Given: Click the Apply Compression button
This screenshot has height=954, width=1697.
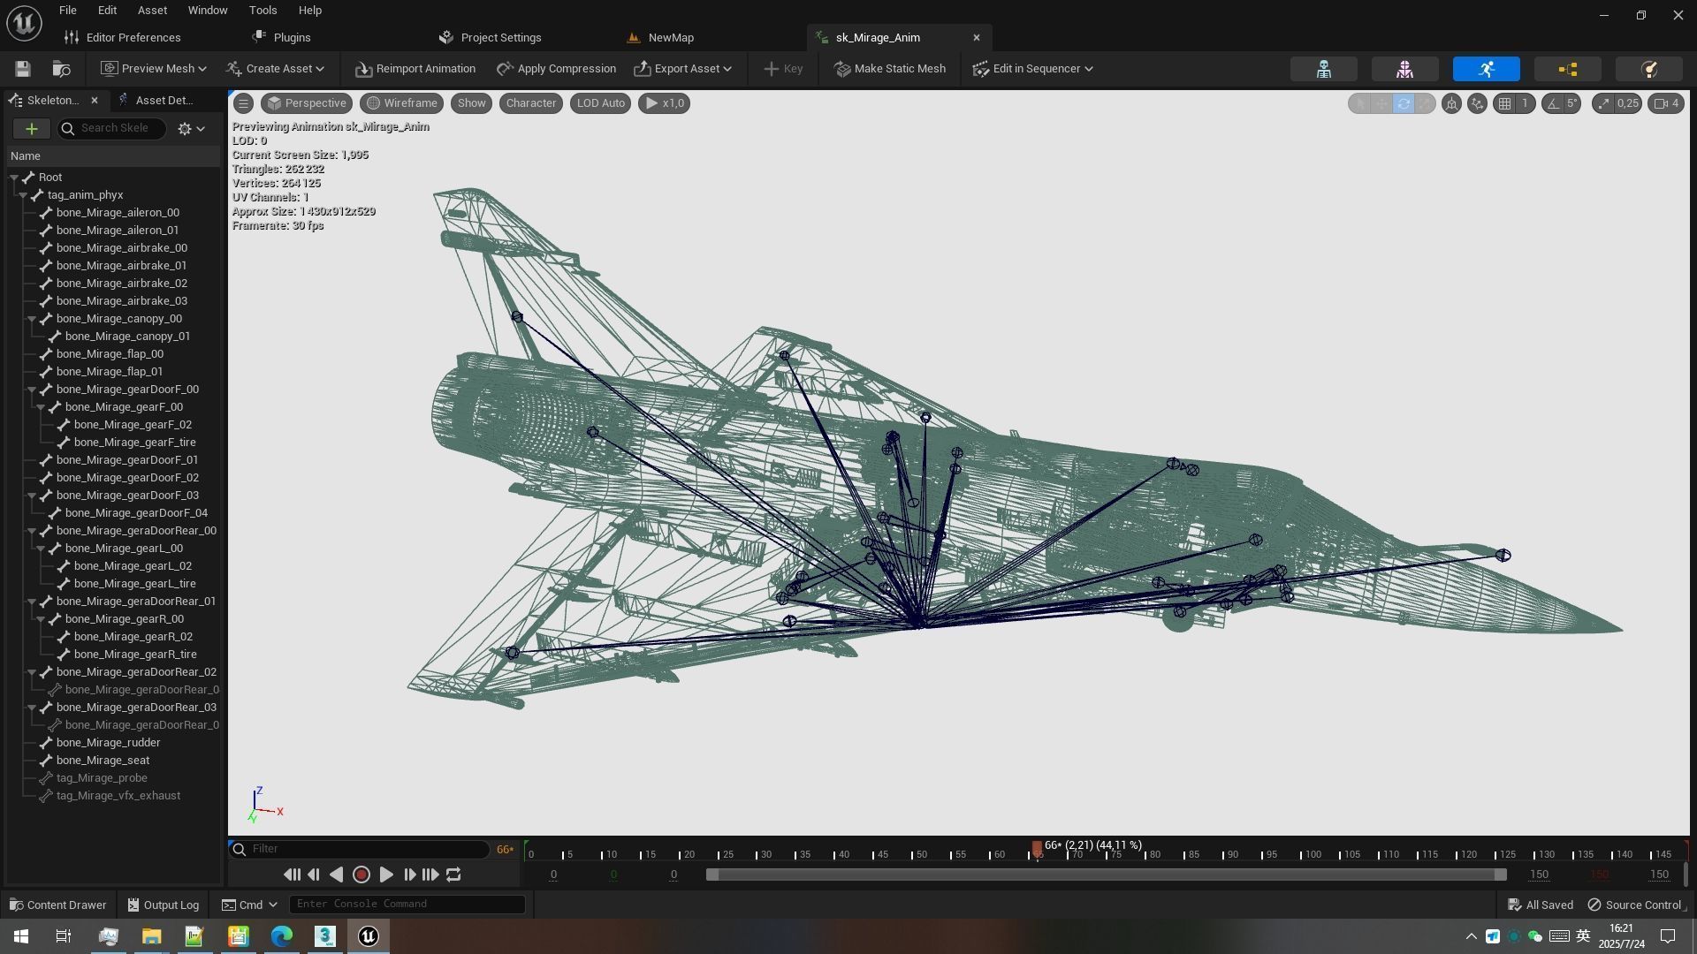Looking at the screenshot, I should click(556, 69).
